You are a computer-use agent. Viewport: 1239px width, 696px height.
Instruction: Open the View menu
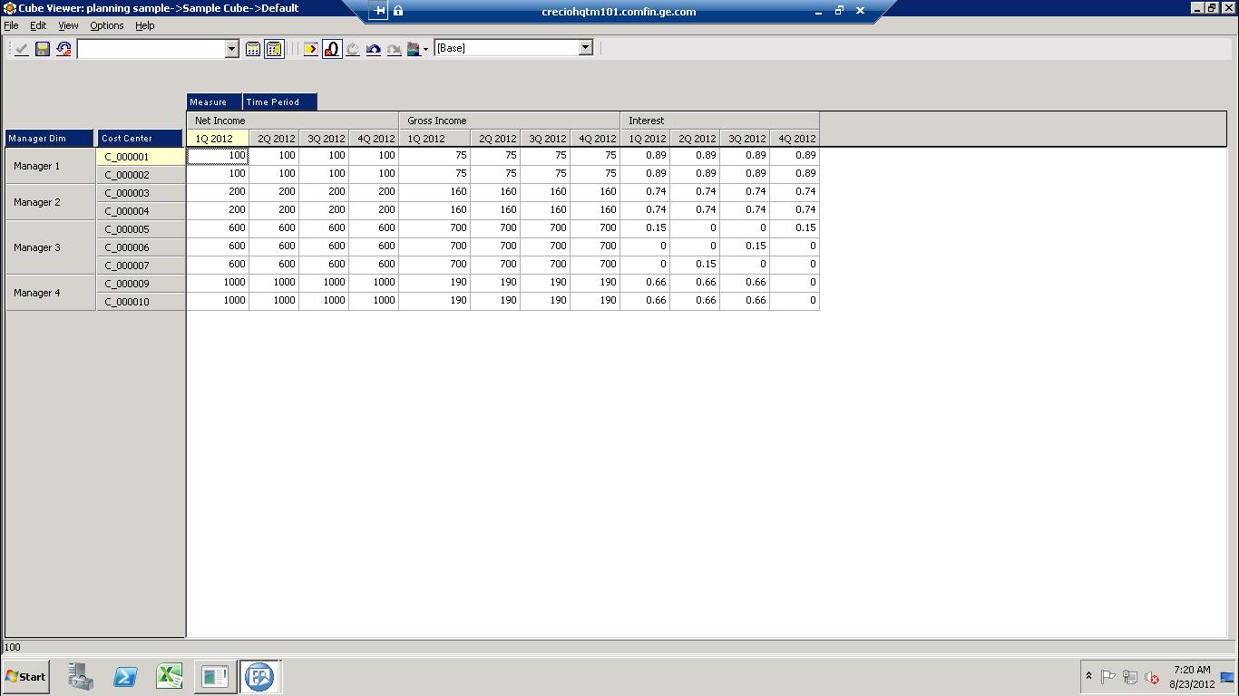coord(68,25)
